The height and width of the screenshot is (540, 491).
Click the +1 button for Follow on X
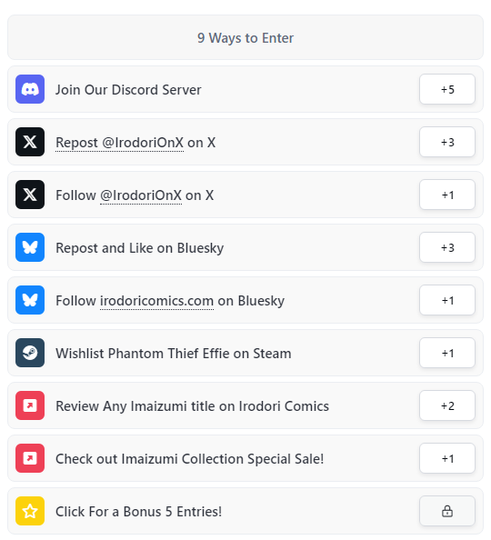[x=447, y=195]
